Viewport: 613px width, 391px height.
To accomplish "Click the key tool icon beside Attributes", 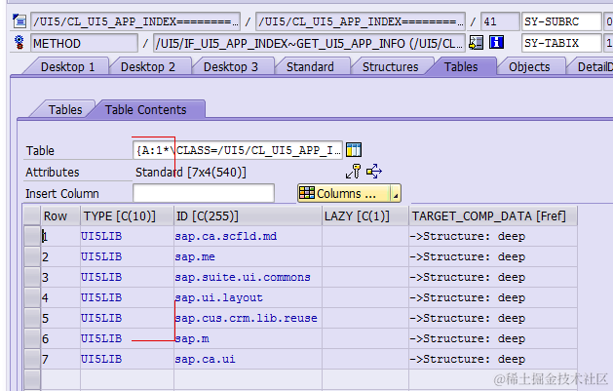I will [x=354, y=172].
